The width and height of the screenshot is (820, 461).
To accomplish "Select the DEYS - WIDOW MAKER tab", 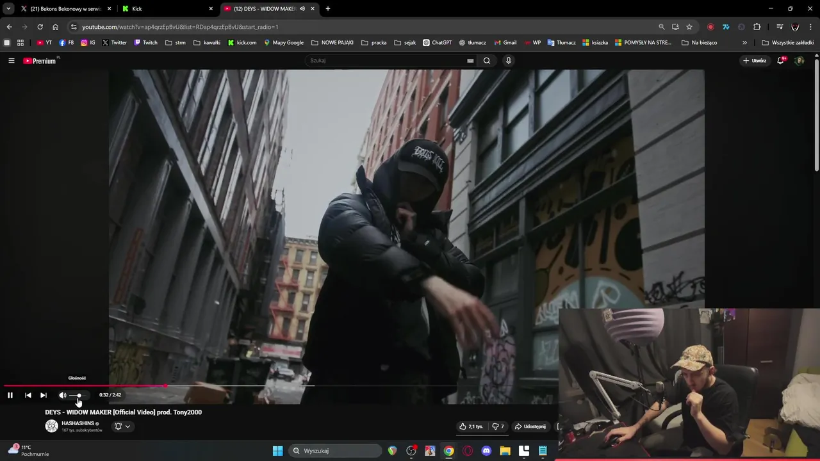I will 264,8.
